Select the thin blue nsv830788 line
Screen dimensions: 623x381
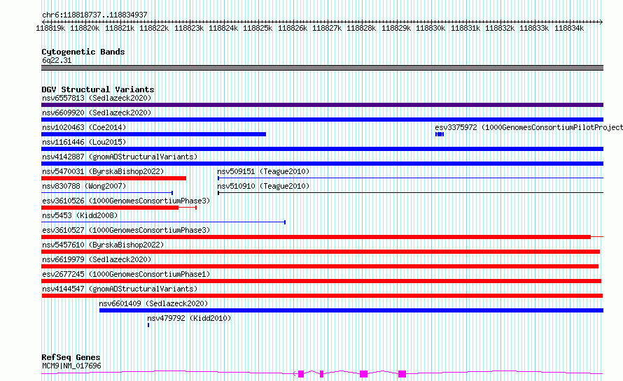(x=107, y=193)
